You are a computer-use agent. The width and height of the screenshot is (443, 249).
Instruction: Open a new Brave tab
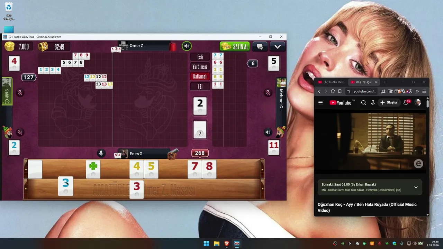tap(385, 82)
